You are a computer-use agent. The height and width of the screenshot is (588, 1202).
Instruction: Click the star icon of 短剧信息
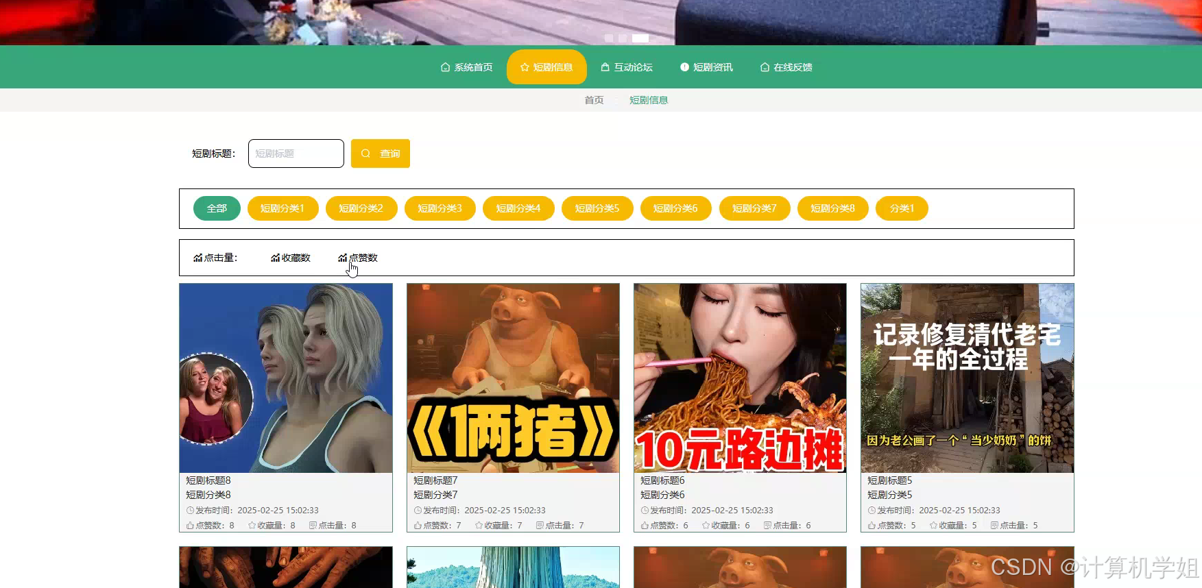[525, 67]
